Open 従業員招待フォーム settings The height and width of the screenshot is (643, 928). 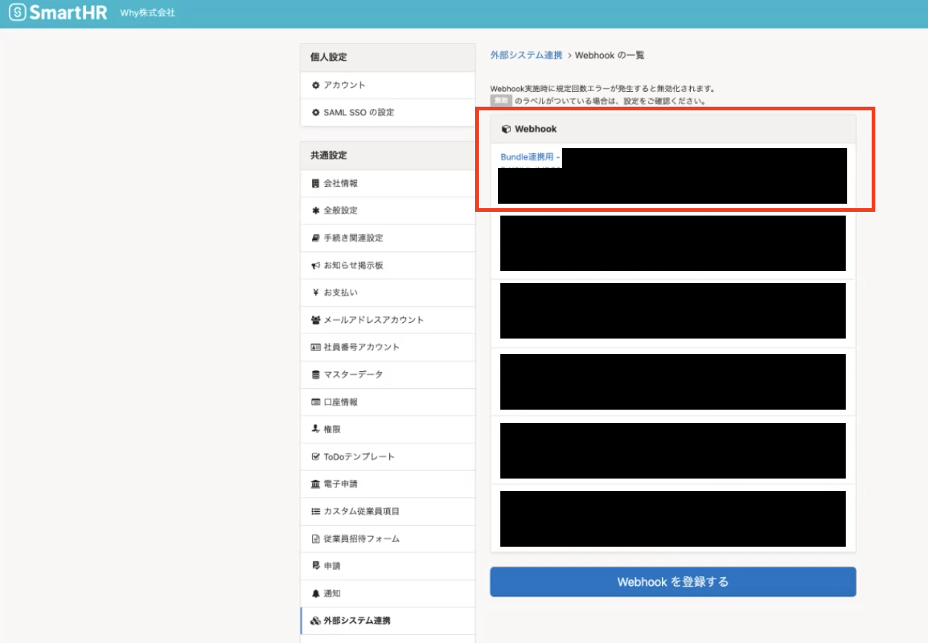click(x=388, y=539)
